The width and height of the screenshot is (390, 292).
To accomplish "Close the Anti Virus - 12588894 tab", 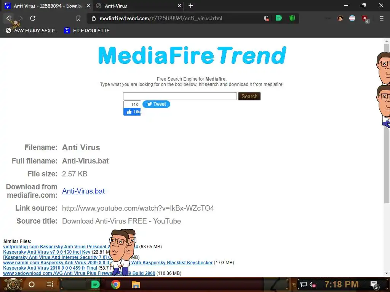I will pos(88,6).
